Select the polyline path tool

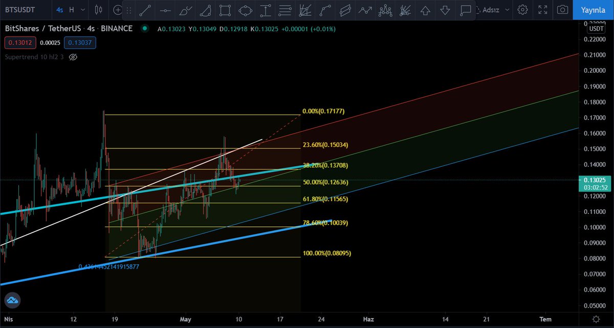325,10
